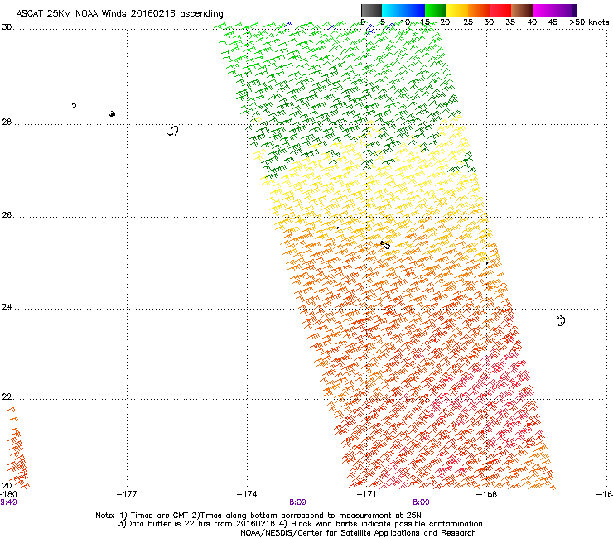The height and width of the screenshot is (538, 613).
Task: Click the '>50 knots' legend label
Action: 589,22
